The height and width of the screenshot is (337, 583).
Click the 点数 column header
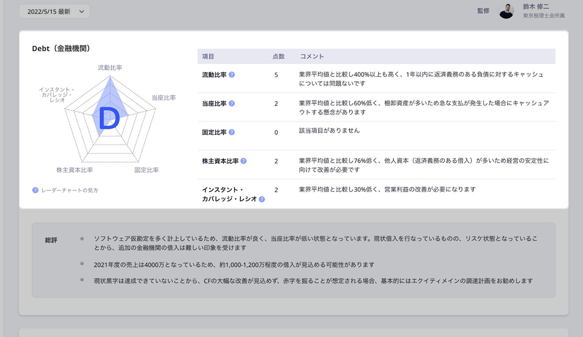278,56
